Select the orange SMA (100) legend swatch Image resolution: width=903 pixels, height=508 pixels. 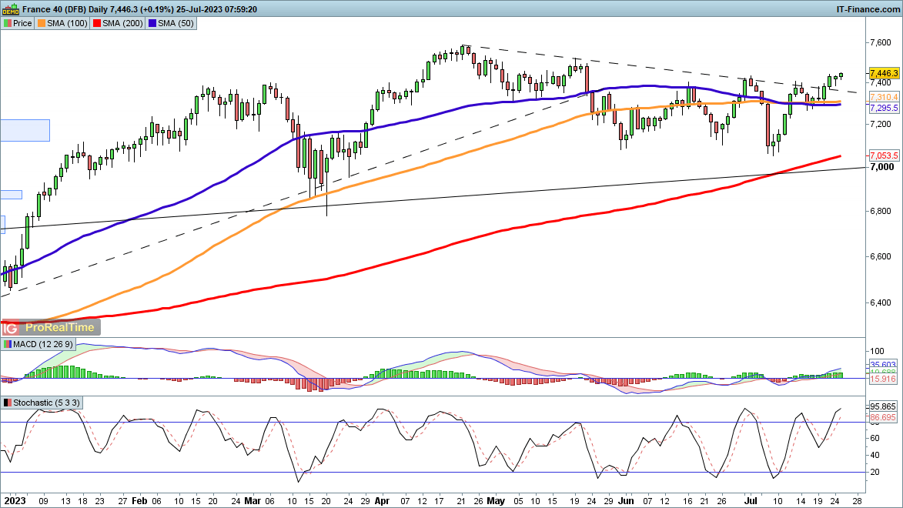[x=42, y=23]
